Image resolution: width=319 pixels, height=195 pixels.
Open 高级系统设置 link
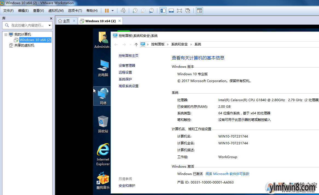point(129,86)
